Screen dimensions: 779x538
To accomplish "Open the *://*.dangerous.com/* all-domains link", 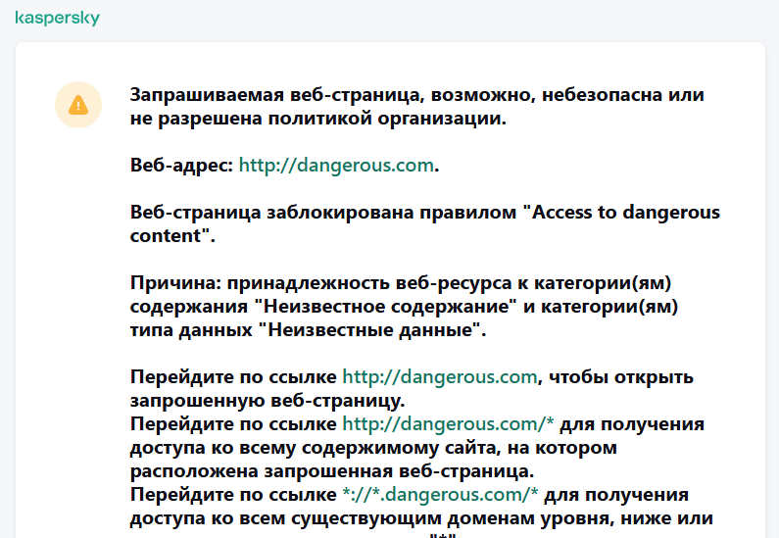I will (440, 495).
